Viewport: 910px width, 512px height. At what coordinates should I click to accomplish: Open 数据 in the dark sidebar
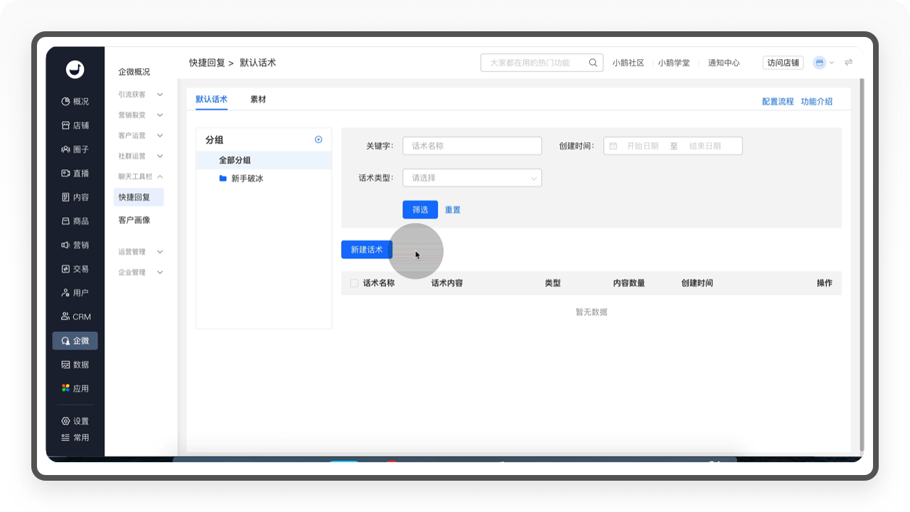click(75, 365)
